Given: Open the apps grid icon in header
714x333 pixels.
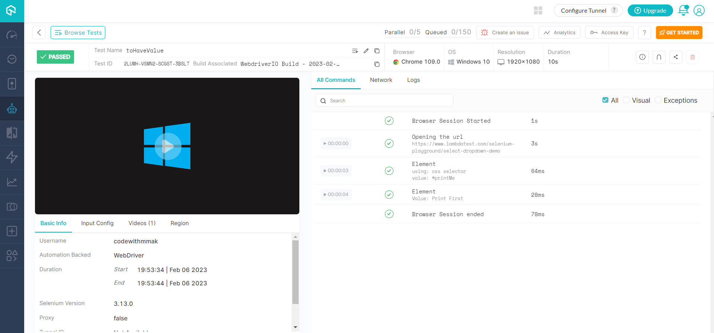Looking at the screenshot, I should tap(538, 10).
